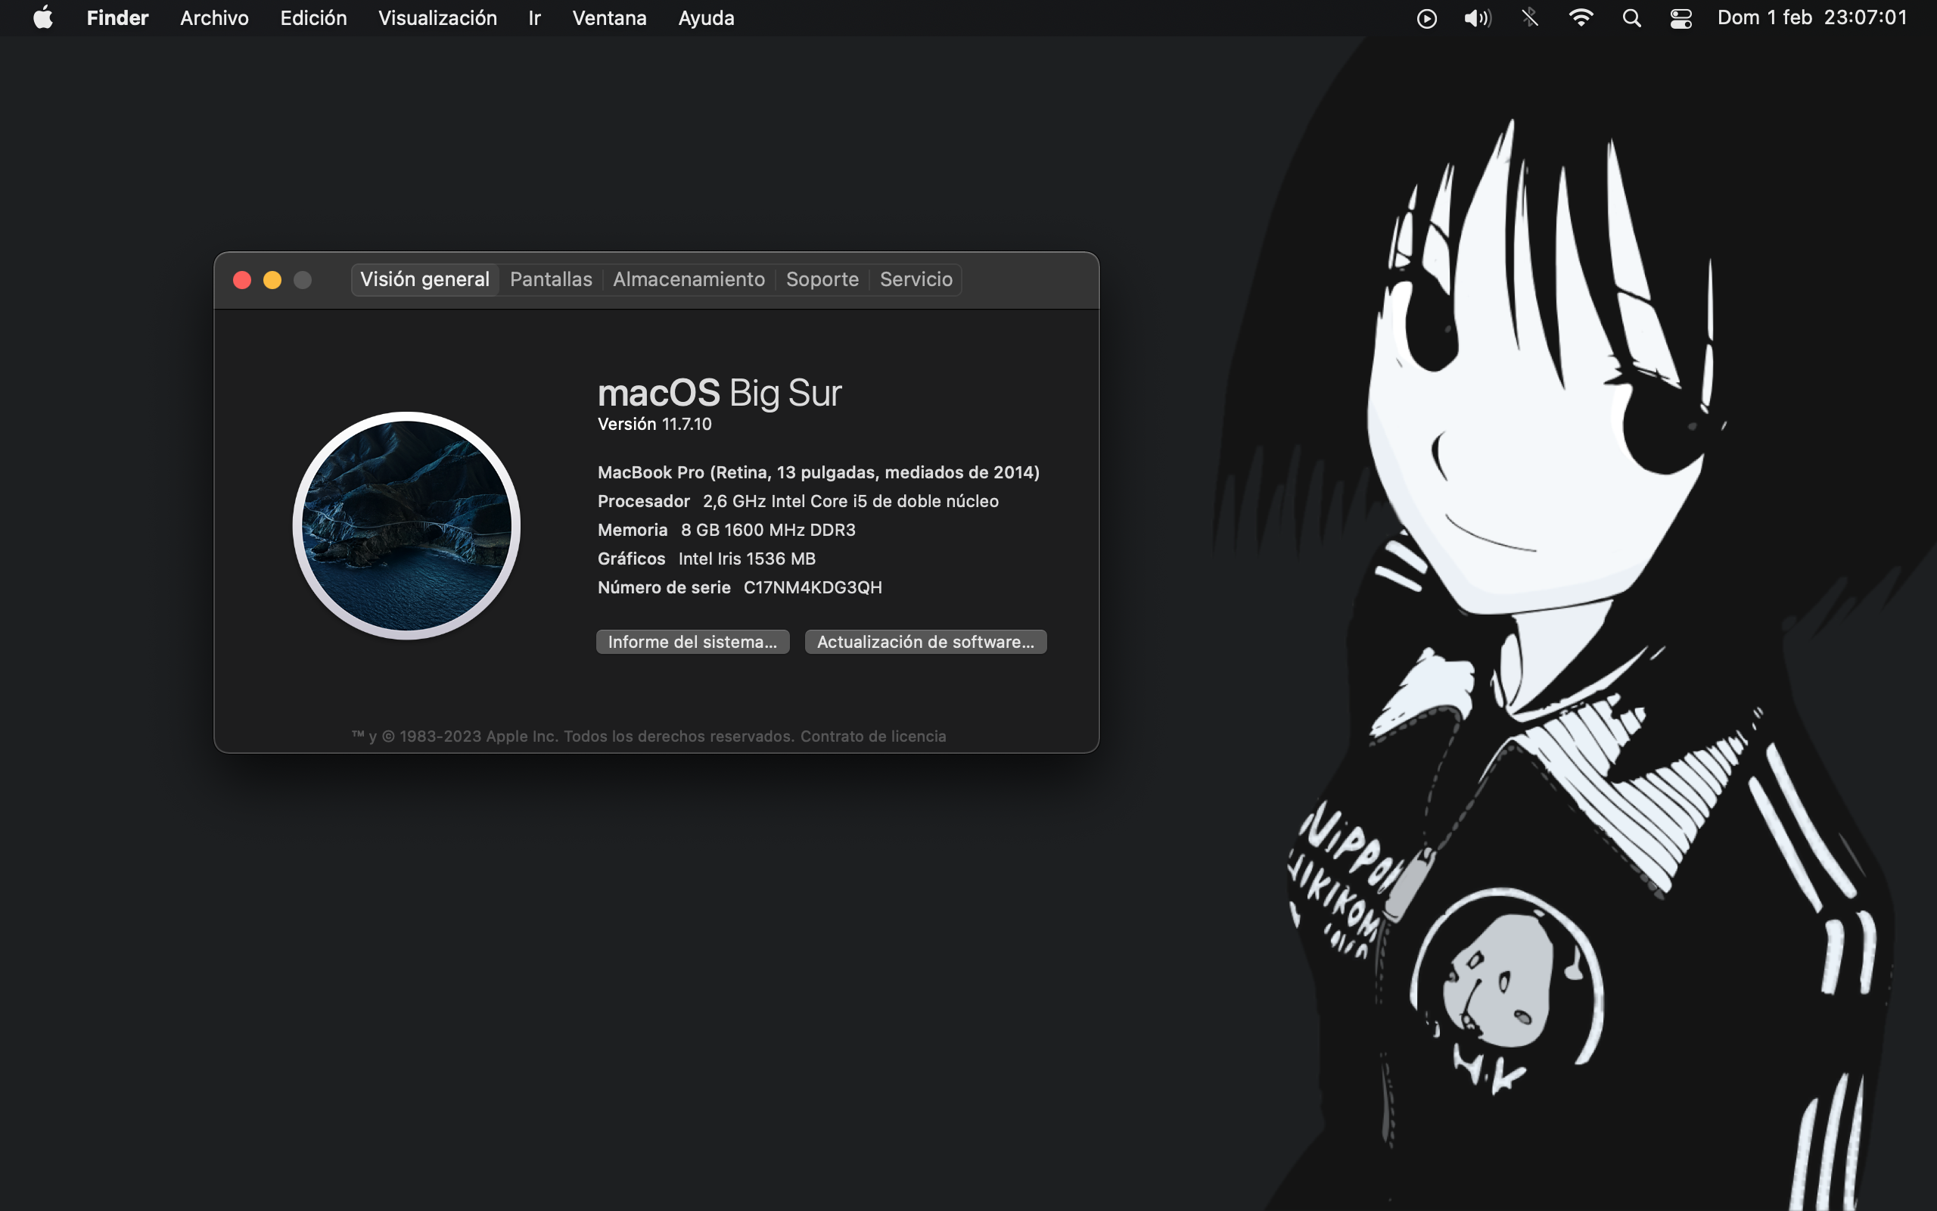The width and height of the screenshot is (1937, 1211).
Task: Open the Archivo menu
Action: pos(213,17)
